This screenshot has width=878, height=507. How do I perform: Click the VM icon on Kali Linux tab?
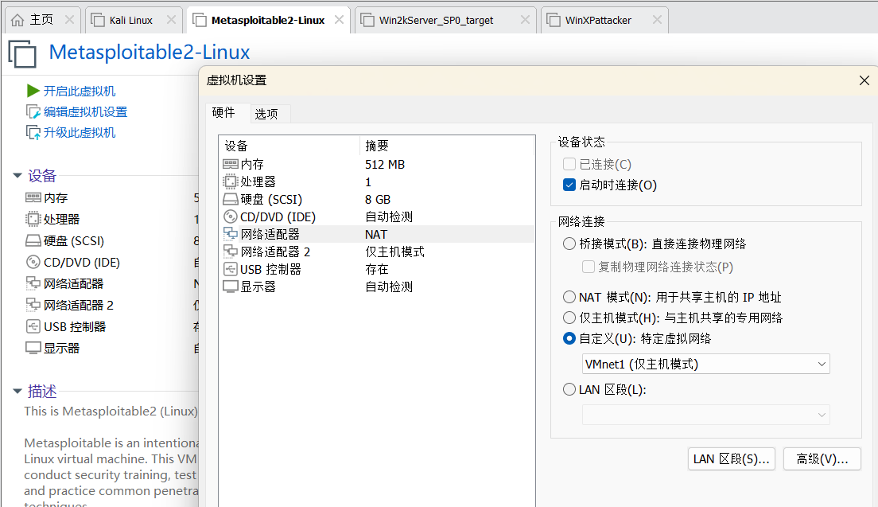(x=98, y=20)
